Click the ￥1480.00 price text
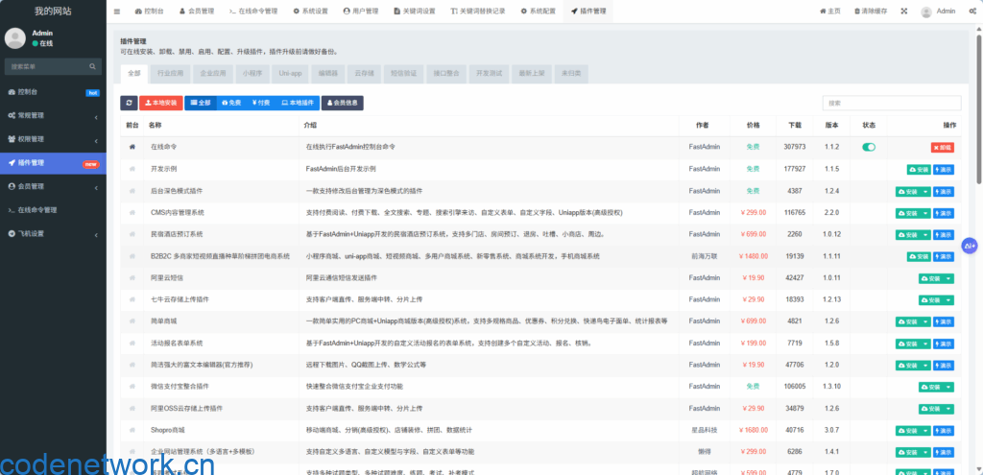This screenshot has height=475, width=983. coord(753,256)
